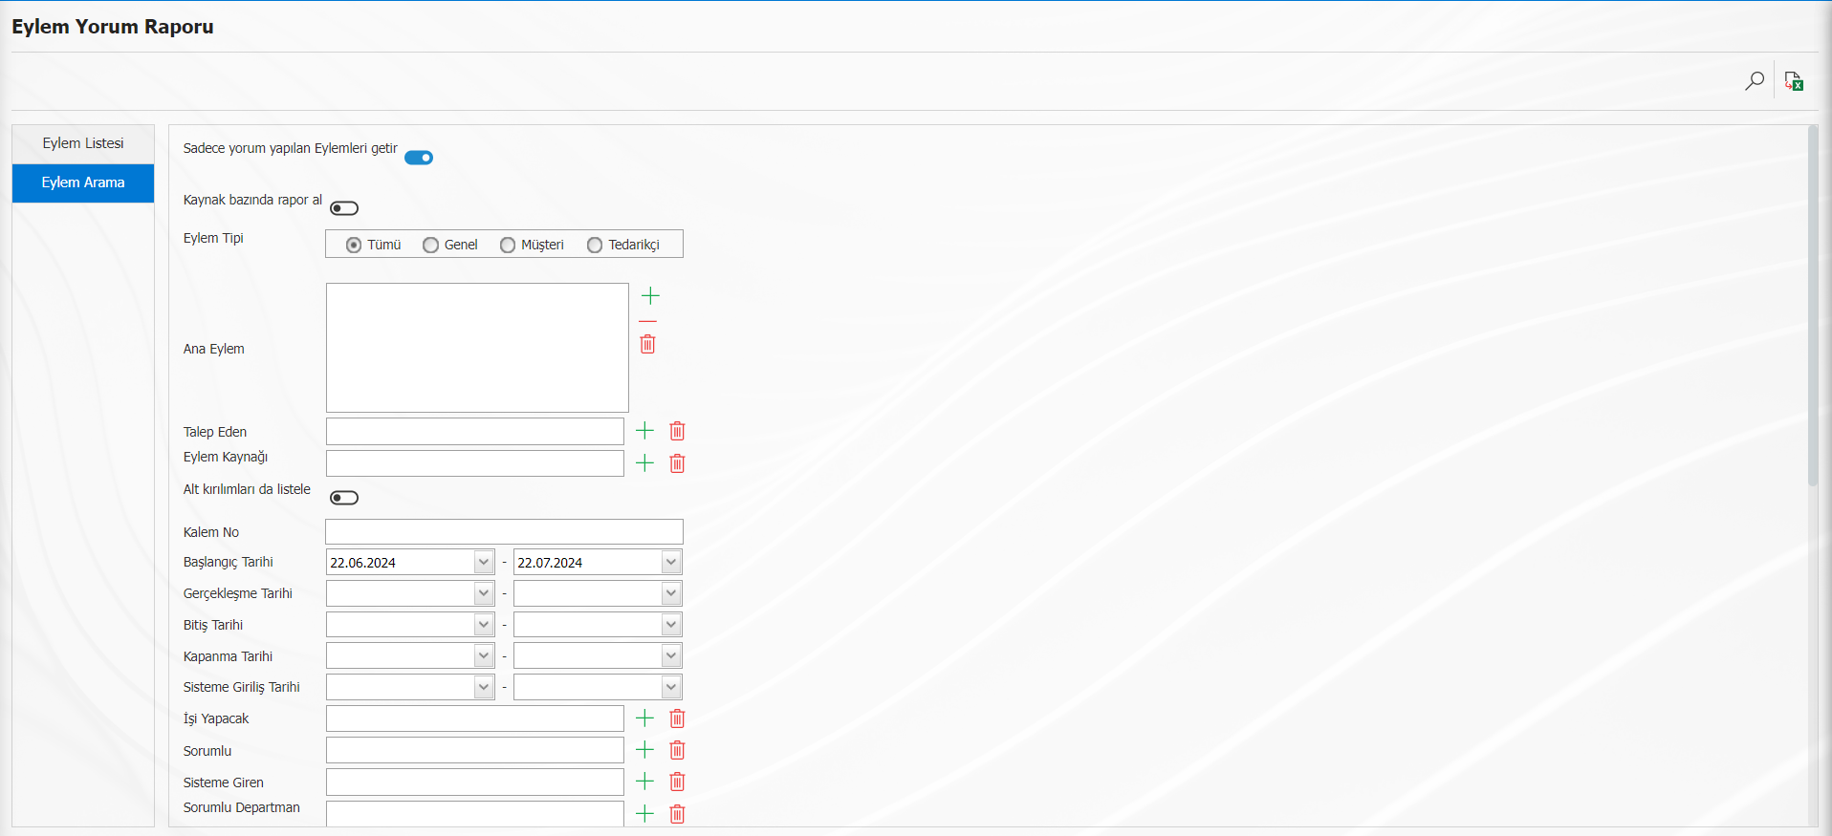Image resolution: width=1832 pixels, height=836 pixels.
Task: Delete Talep Eden with trash icon
Action: (677, 431)
